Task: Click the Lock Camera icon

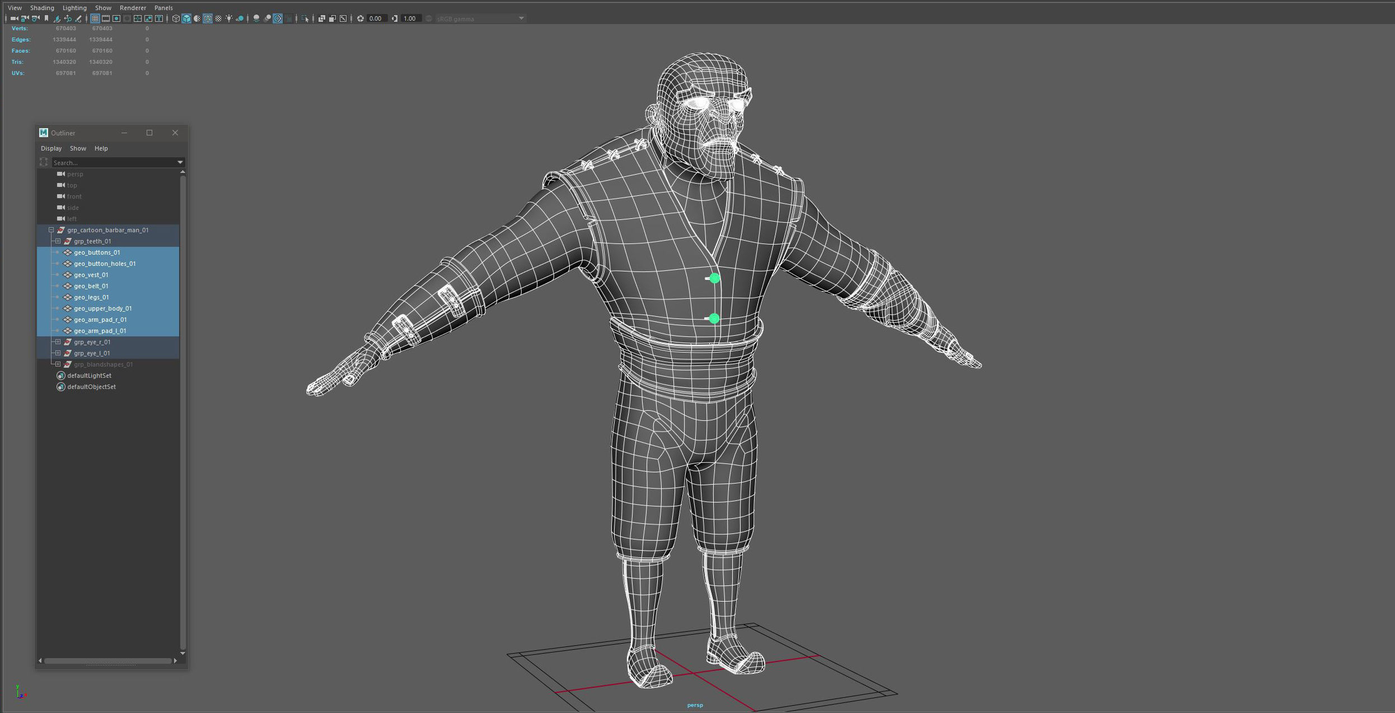Action: coord(25,18)
